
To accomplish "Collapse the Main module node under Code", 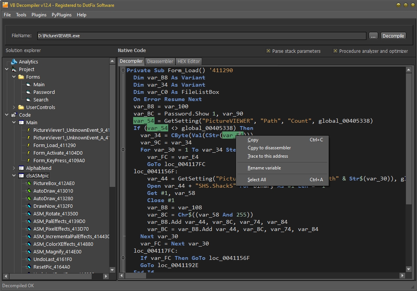I will (14, 122).
